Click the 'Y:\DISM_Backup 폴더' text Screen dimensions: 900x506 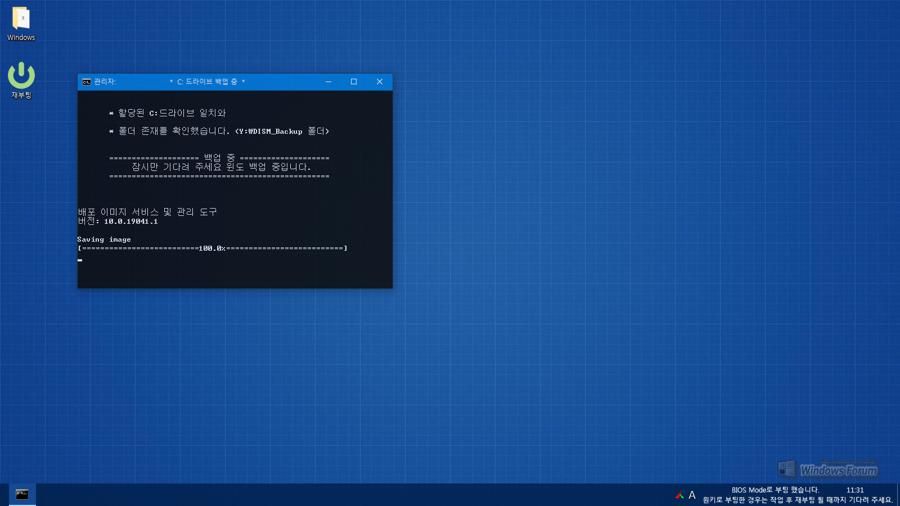pyautogui.click(x=282, y=132)
